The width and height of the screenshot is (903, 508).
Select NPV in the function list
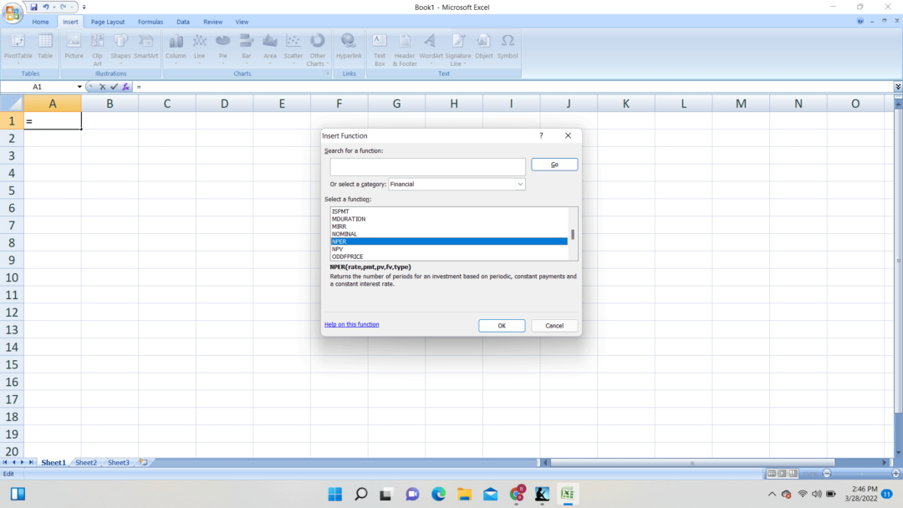(338, 249)
